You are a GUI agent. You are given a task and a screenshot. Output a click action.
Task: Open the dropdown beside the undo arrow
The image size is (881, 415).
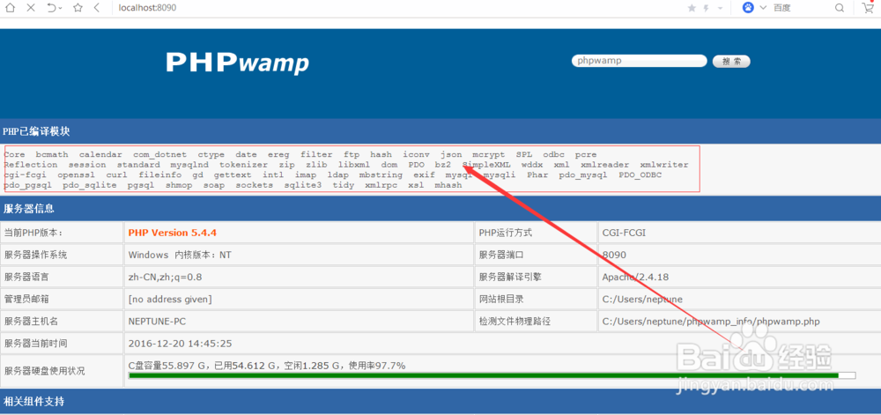[61, 9]
